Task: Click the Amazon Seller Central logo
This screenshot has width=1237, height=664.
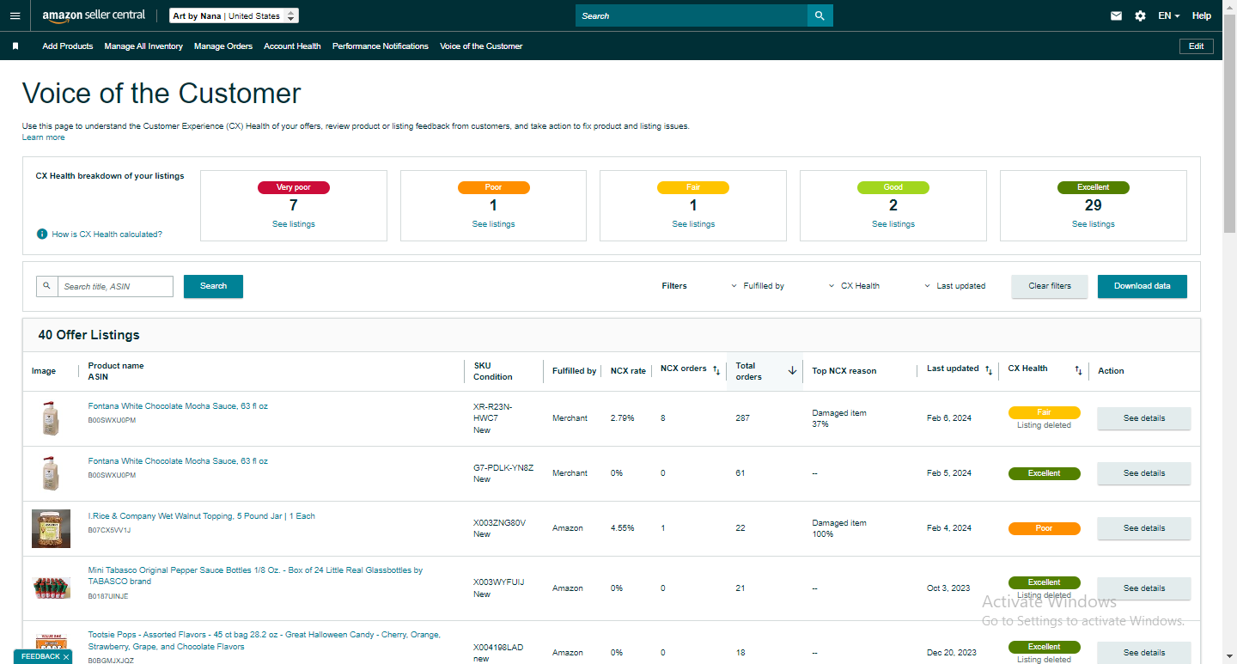Action: tap(94, 15)
